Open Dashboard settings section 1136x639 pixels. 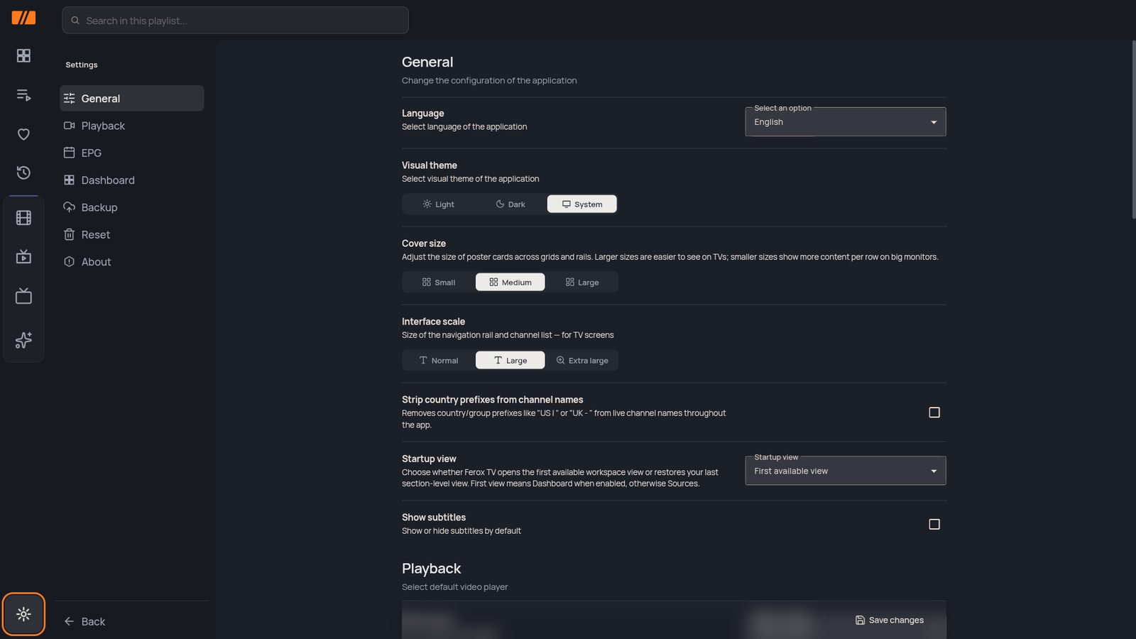132,180
